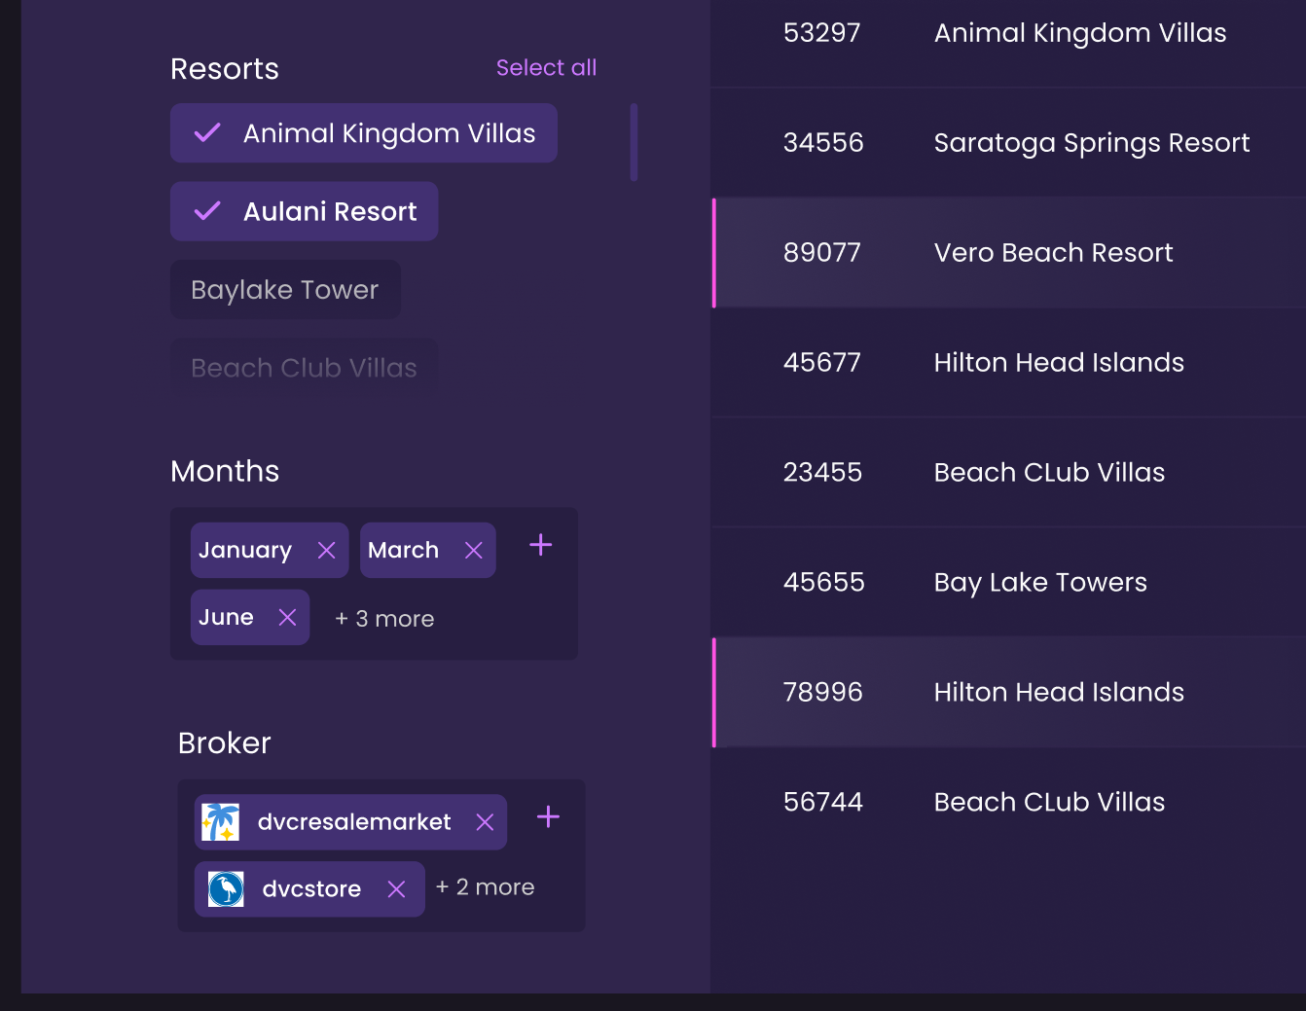Enable the Beach Club Villas resort filter
The image size is (1306, 1011).
coord(304,367)
